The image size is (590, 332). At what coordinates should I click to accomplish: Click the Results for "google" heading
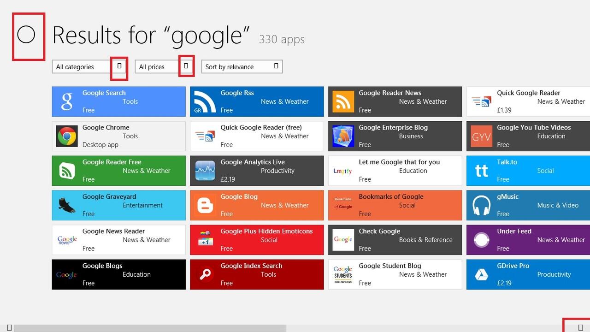coord(151,35)
